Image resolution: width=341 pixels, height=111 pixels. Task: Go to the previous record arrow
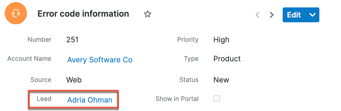pyautogui.click(x=258, y=15)
